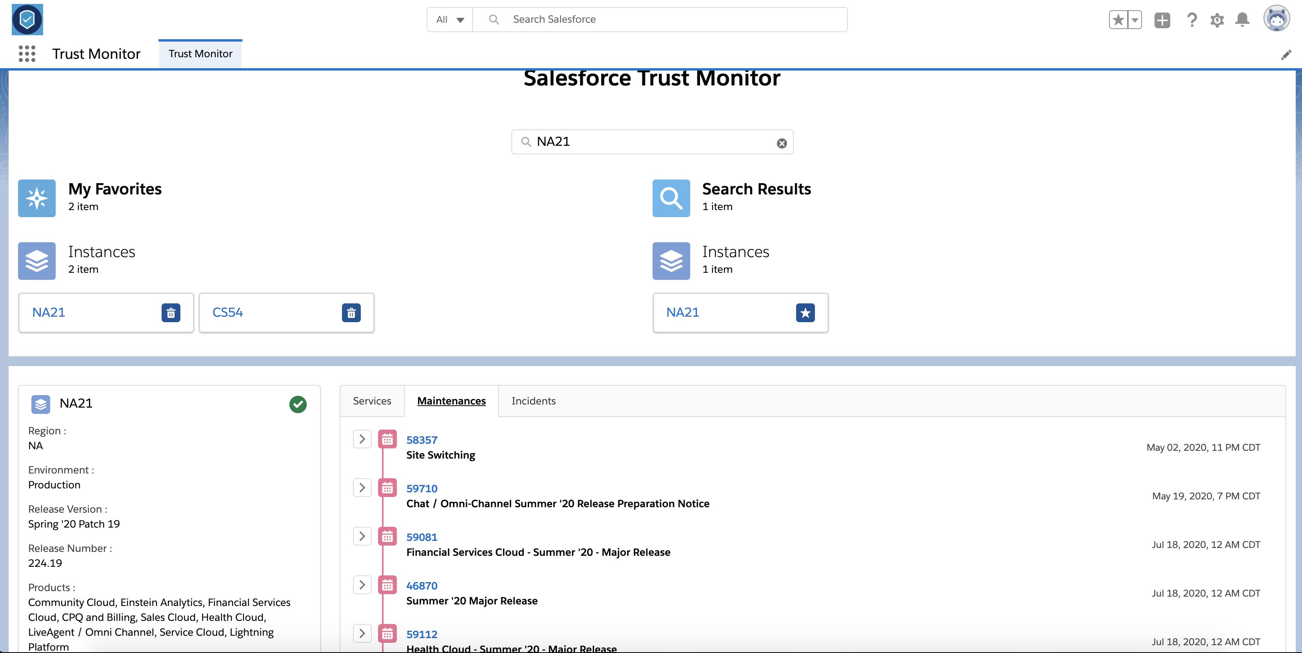Open the notifications bell
The image size is (1302, 653).
coord(1242,20)
